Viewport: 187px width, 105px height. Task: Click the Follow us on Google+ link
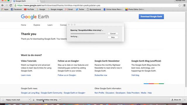pos(67,75)
